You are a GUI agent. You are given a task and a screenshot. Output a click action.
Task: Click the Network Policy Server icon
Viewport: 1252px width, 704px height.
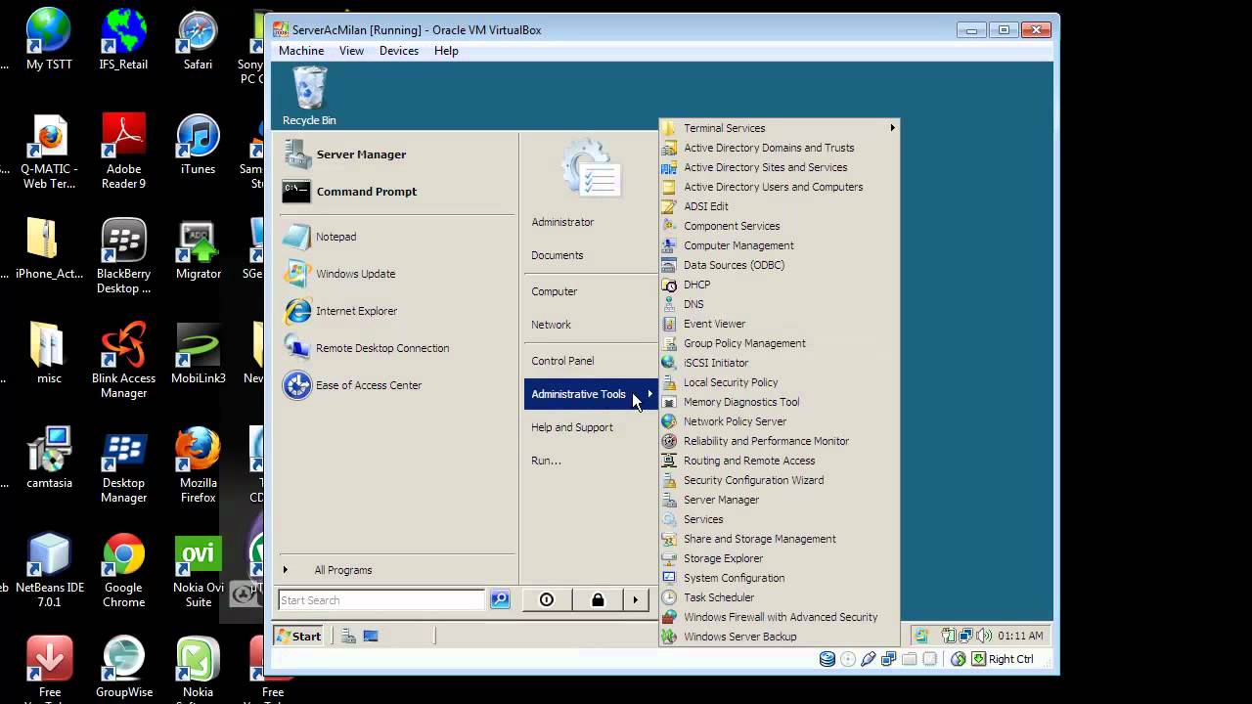(x=669, y=421)
